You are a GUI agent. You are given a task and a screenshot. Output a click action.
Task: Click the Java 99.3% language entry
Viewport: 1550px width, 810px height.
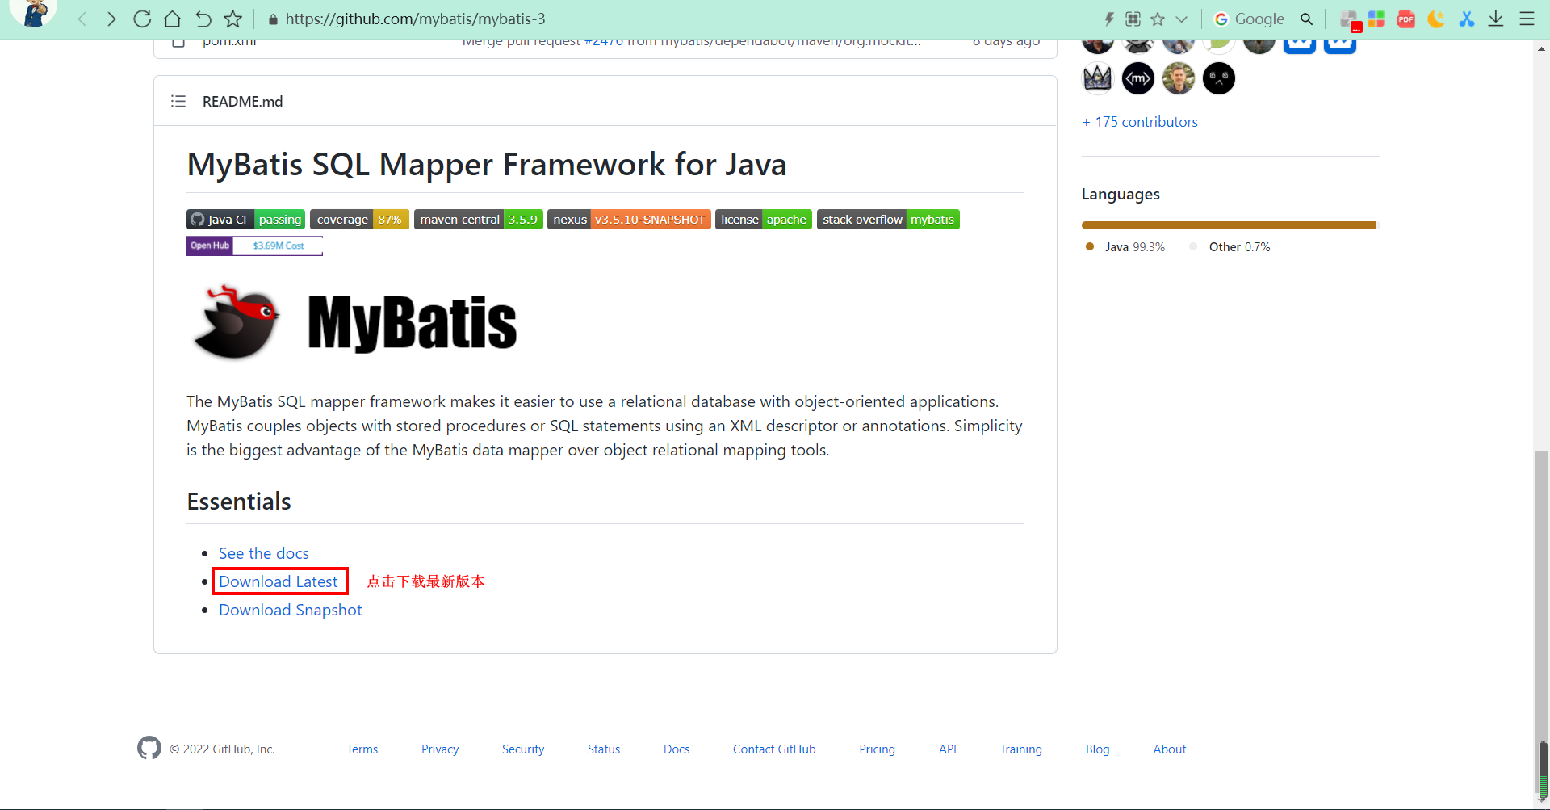coord(1126,247)
